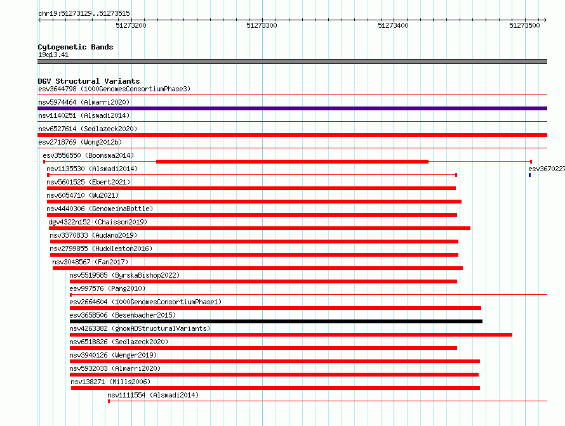Select the small blue esv3670227 variant marker
This screenshot has height=426, width=565.
(529, 175)
